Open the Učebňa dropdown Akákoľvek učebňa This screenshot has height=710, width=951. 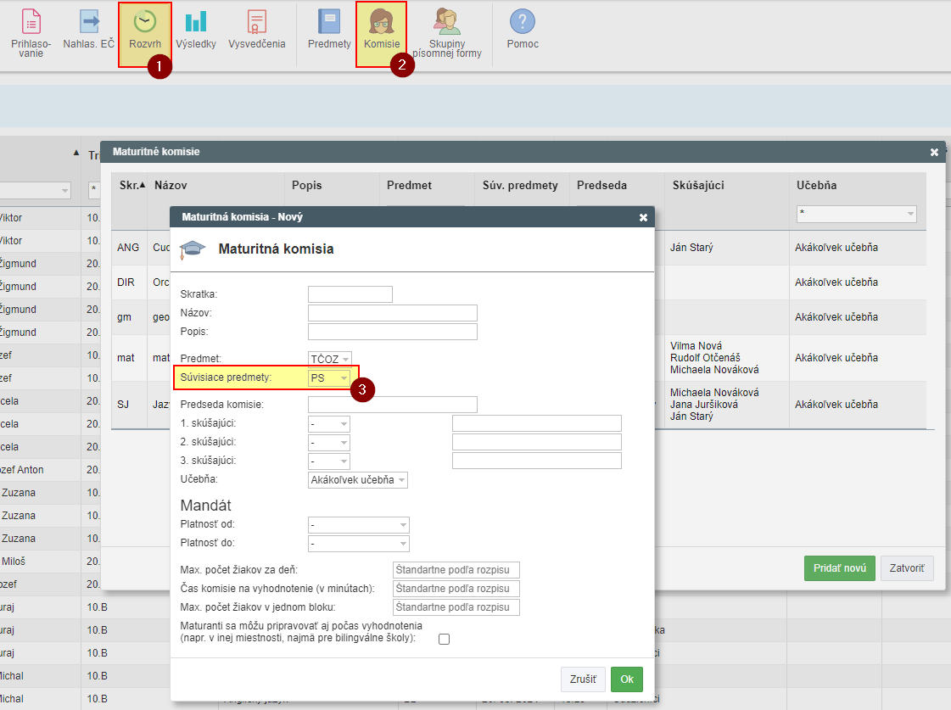(358, 480)
